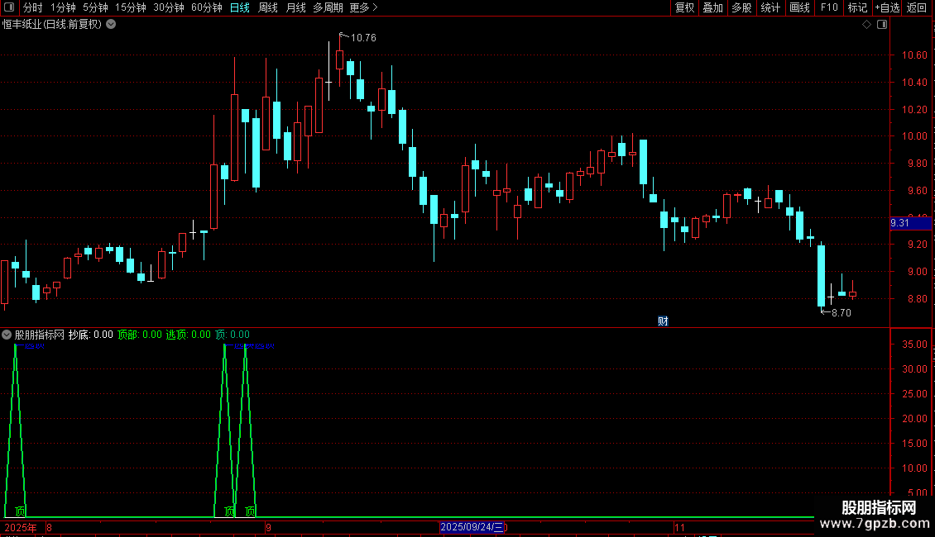This screenshot has width=935, height=537.
Task: Click the 9.31 current price tag
Action: click(x=910, y=223)
